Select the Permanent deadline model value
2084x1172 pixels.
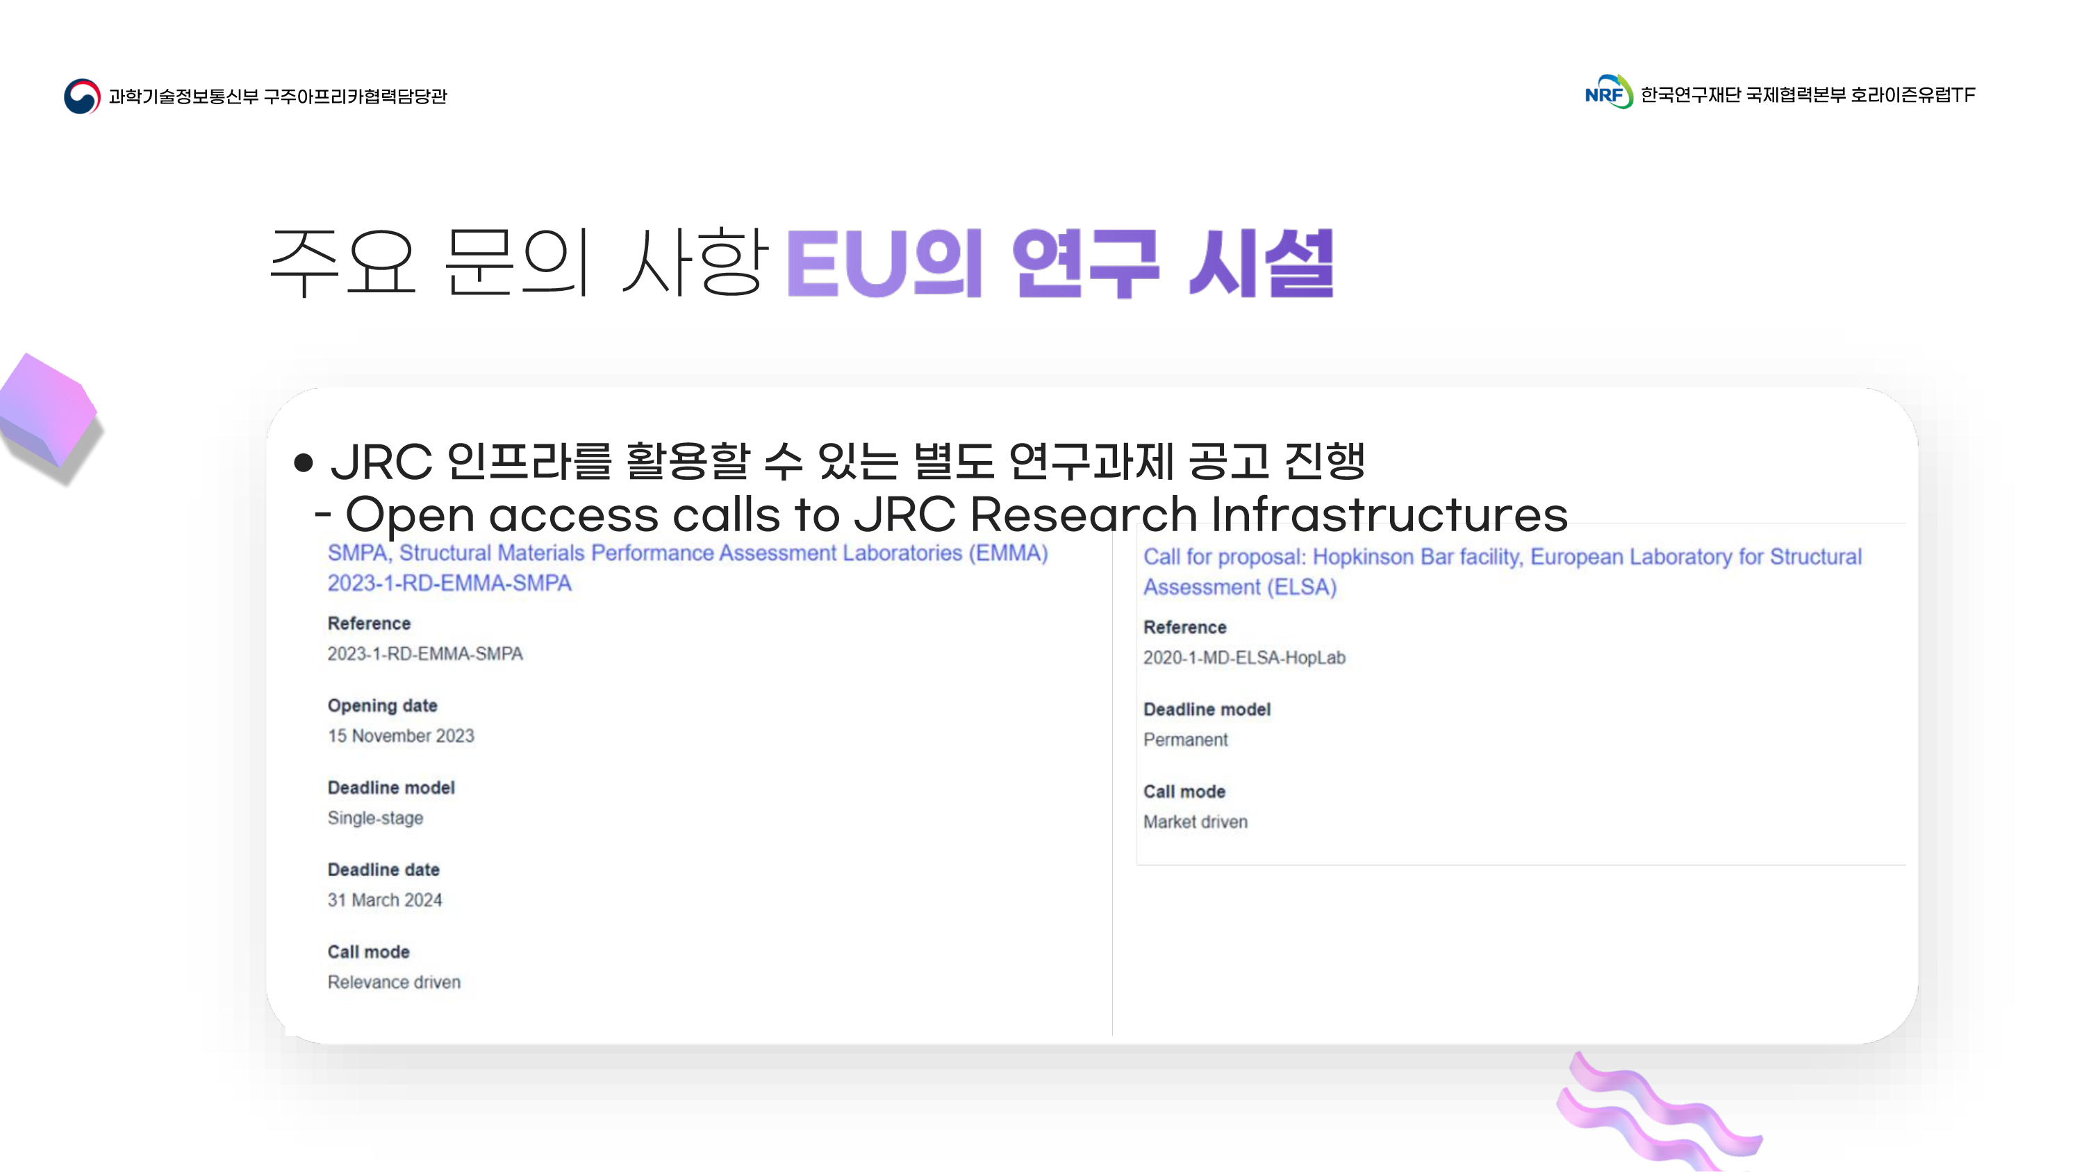(1185, 740)
